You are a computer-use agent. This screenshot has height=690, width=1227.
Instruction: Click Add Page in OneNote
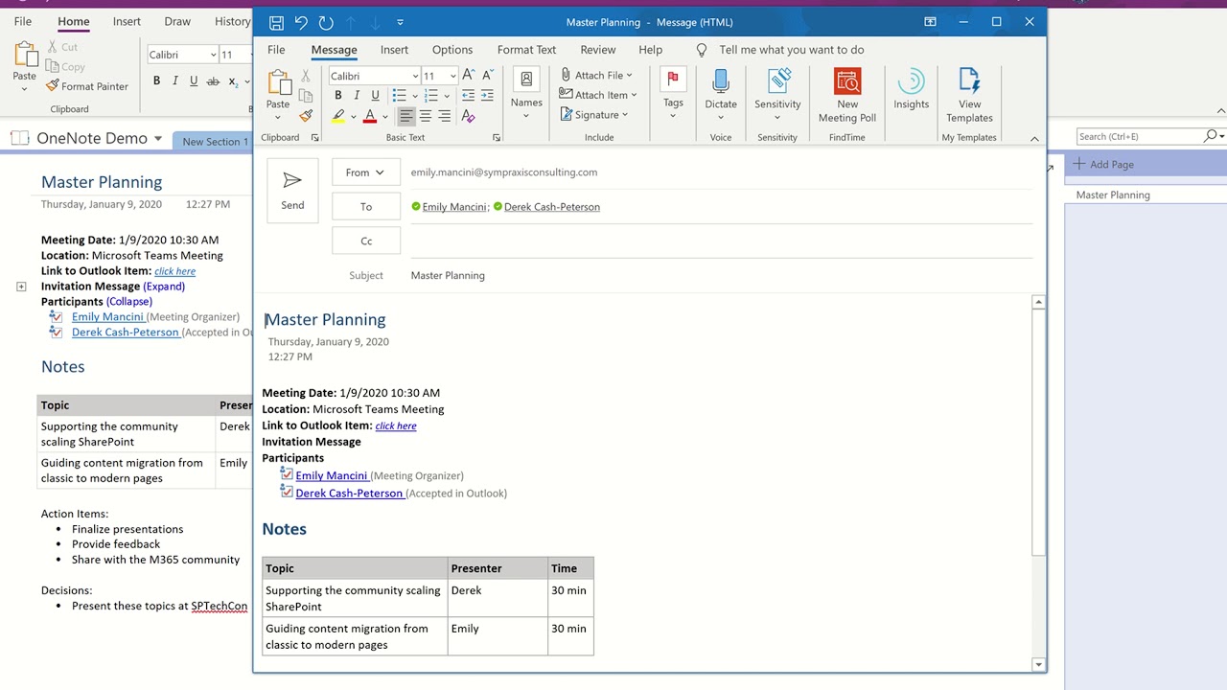click(x=1103, y=164)
